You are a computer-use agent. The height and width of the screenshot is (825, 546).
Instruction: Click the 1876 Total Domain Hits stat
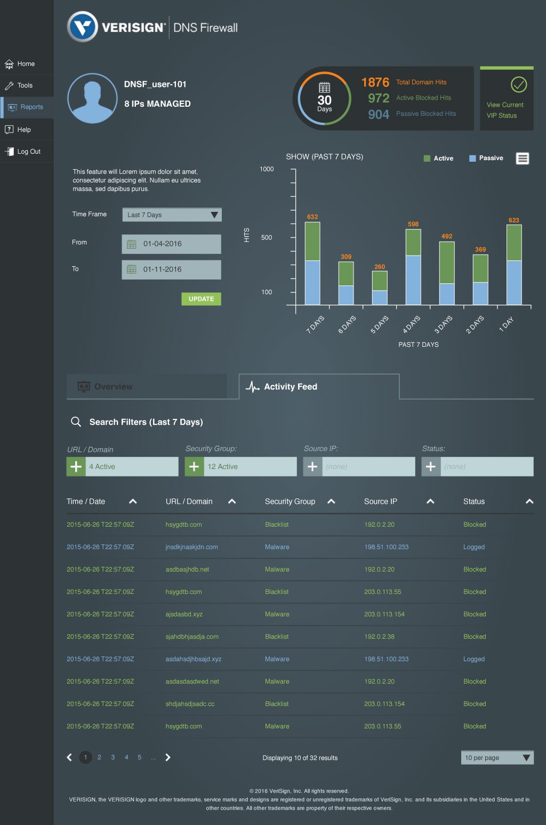click(x=404, y=82)
